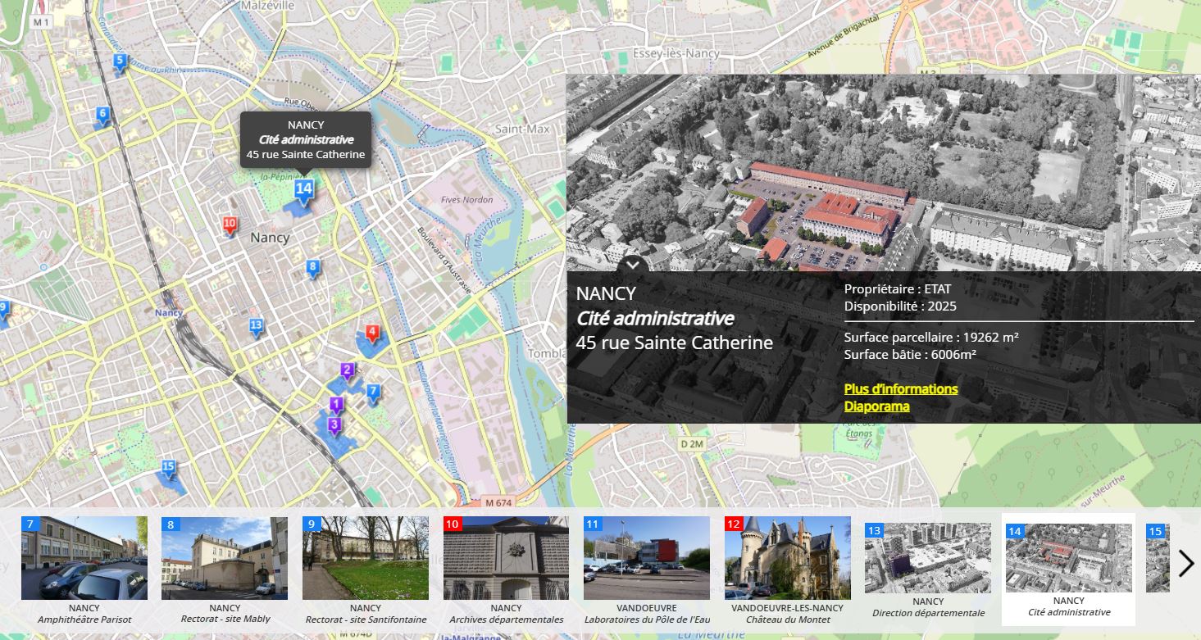Select purple map marker number 2
This screenshot has height=640, width=1201.
(x=347, y=371)
